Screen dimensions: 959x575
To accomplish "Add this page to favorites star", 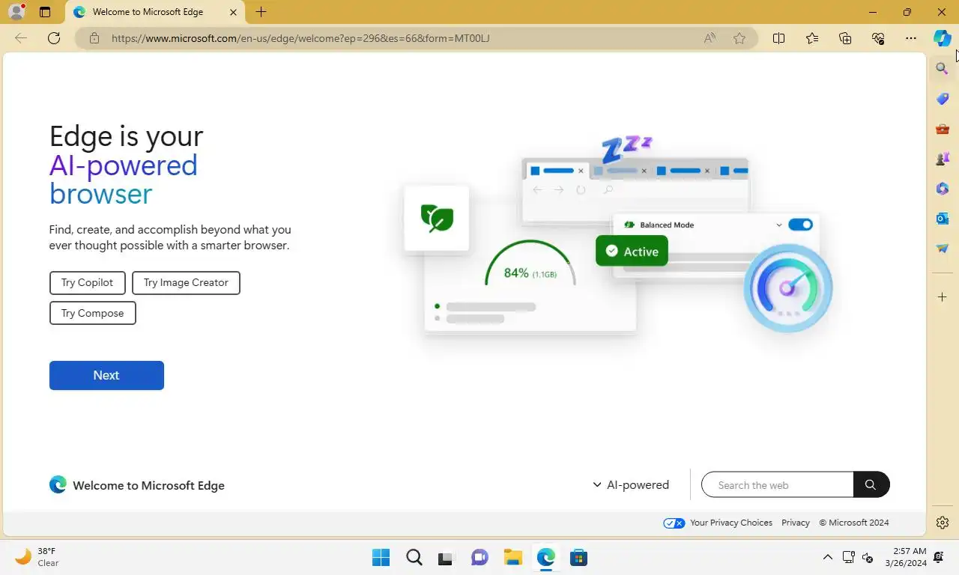I will (739, 38).
